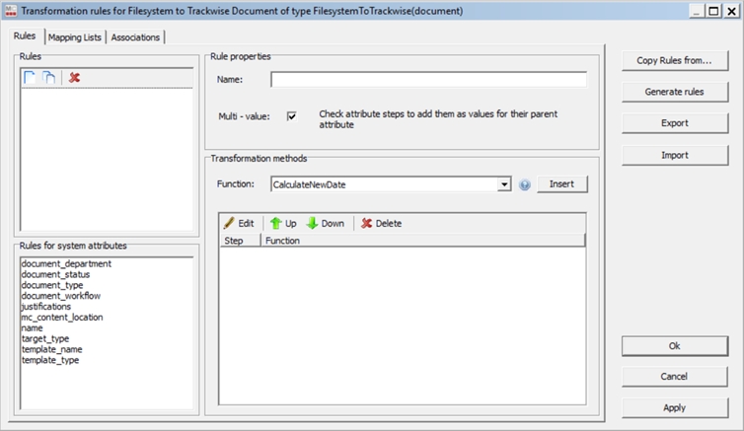Open the Associations tab
The width and height of the screenshot is (744, 431).
135,37
